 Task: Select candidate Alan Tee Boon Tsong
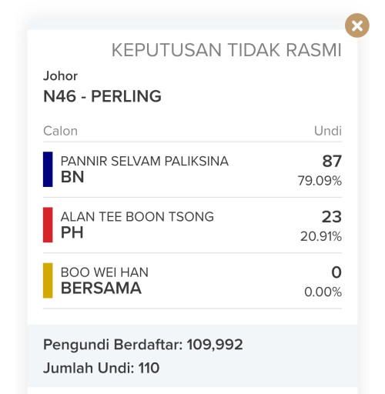(x=137, y=217)
